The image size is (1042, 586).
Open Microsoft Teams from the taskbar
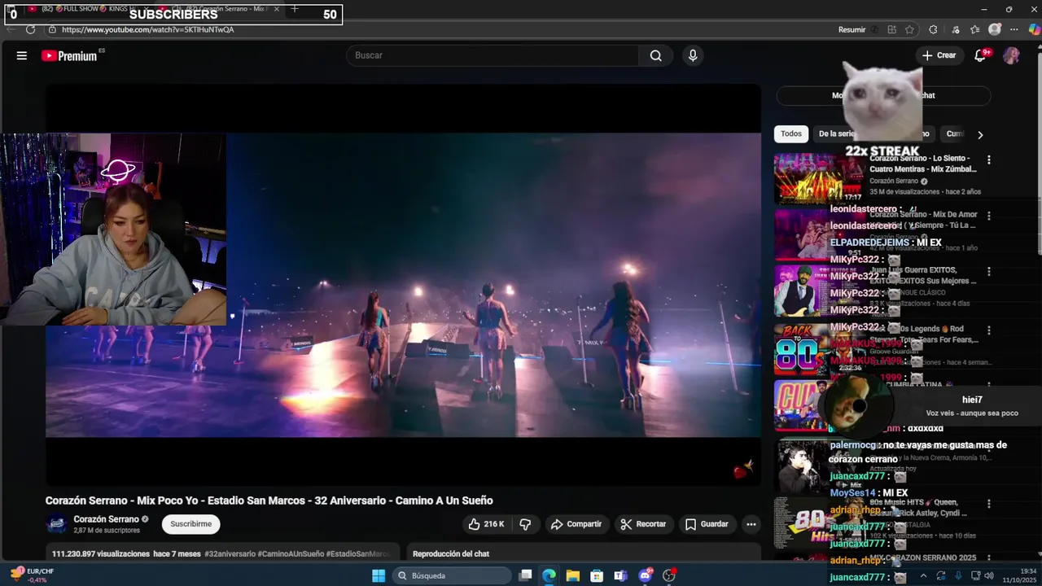621,575
